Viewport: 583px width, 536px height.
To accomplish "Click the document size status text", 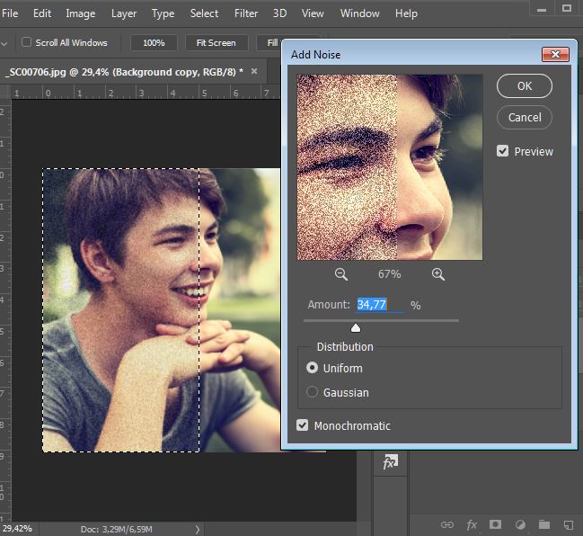I will tap(117, 529).
